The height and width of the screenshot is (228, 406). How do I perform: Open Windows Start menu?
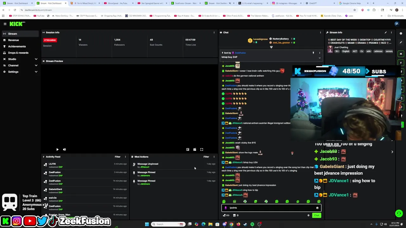147,224
